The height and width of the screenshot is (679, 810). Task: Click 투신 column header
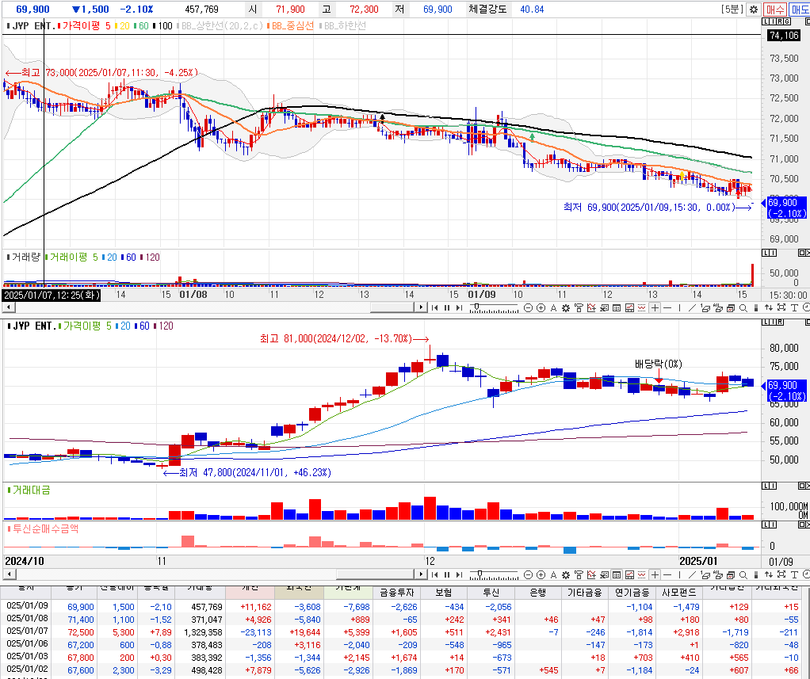[x=491, y=593]
